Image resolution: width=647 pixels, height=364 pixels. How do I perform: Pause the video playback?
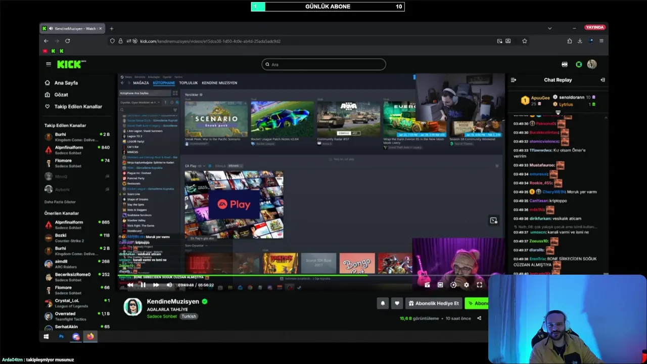pos(143,285)
